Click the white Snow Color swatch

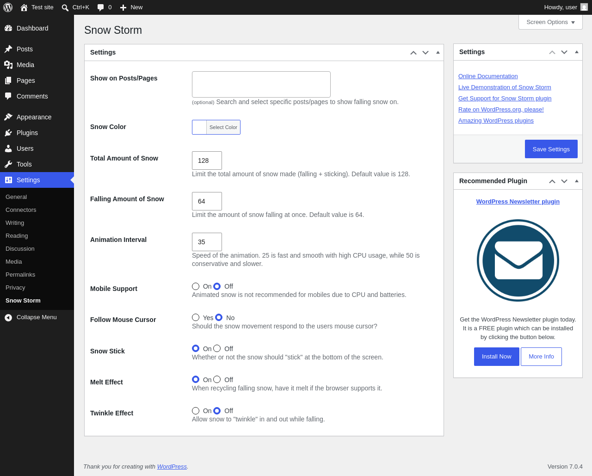pos(199,127)
